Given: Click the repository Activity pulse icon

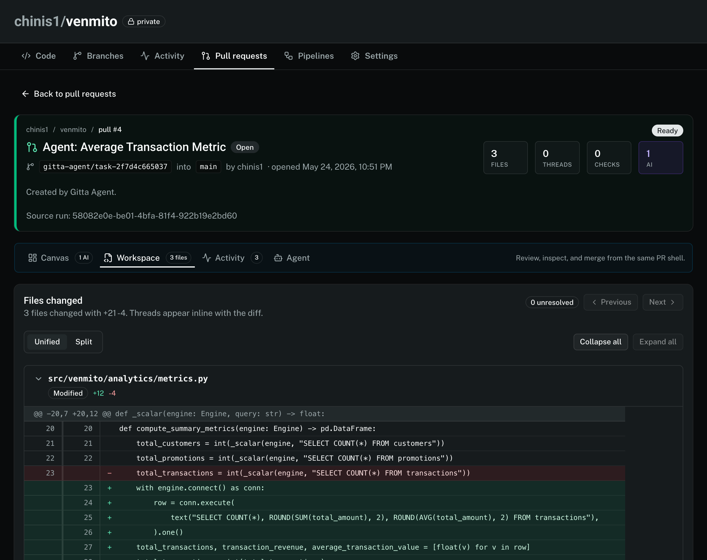Looking at the screenshot, I should coord(145,56).
